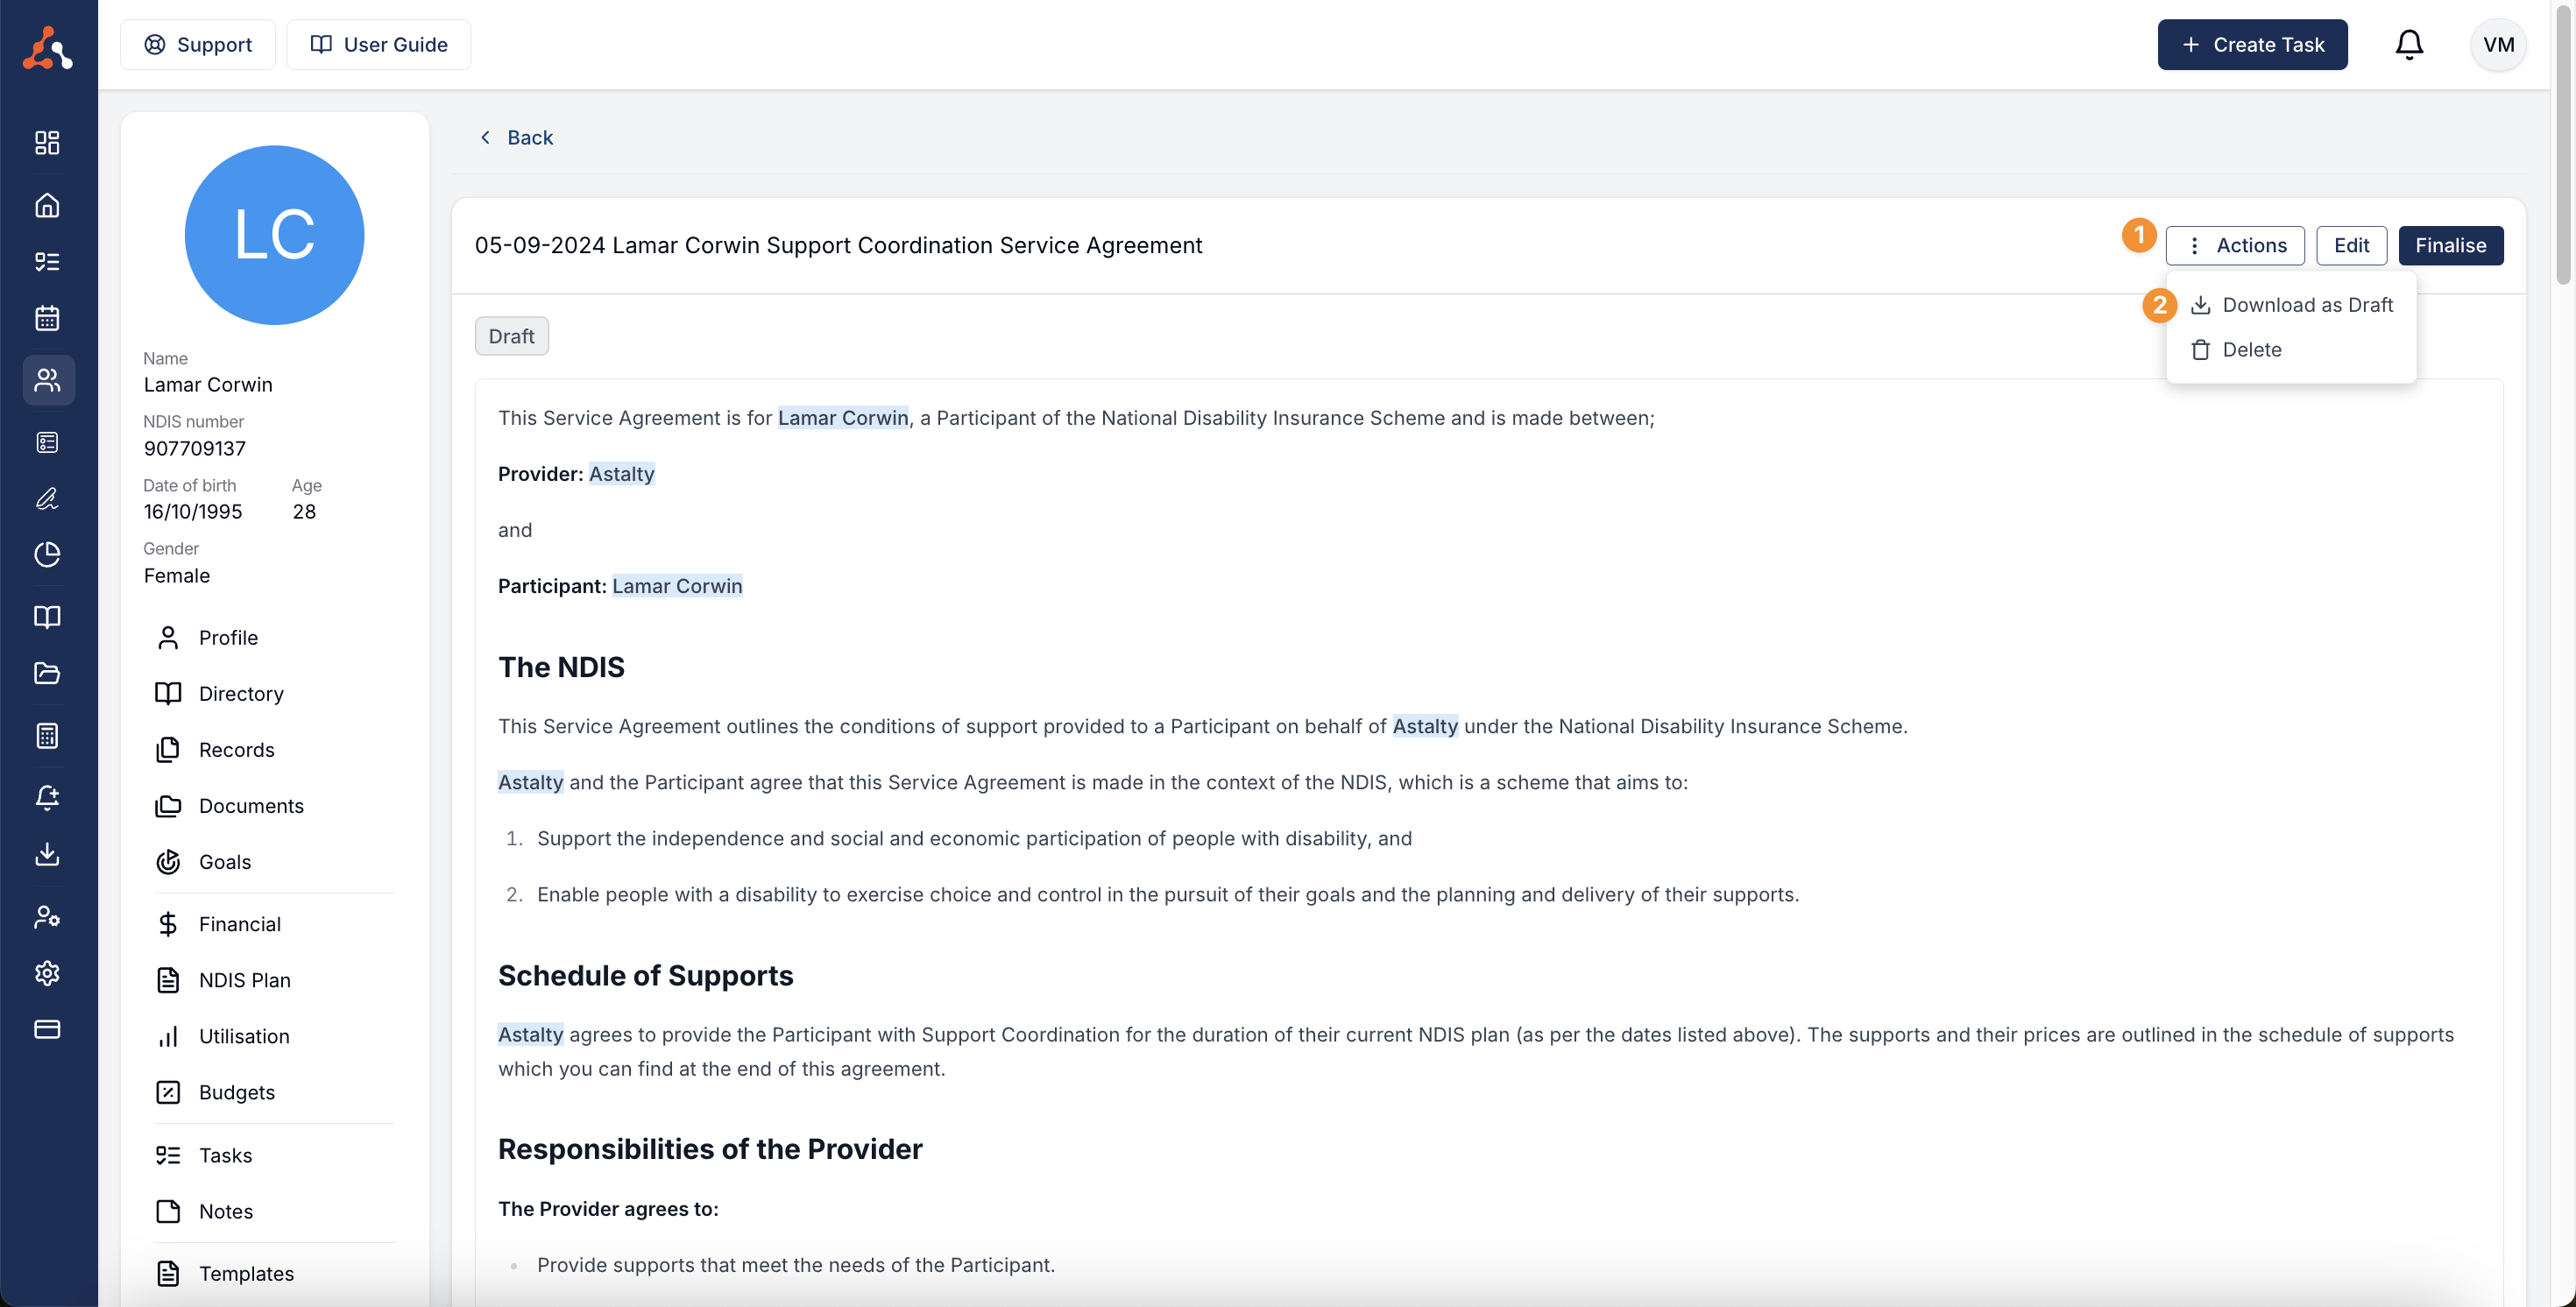Click the participants people icon in sidebar
Image resolution: width=2576 pixels, height=1307 pixels.
click(47, 380)
